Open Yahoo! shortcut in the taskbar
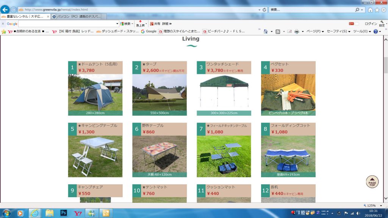 tap(78, 213)
